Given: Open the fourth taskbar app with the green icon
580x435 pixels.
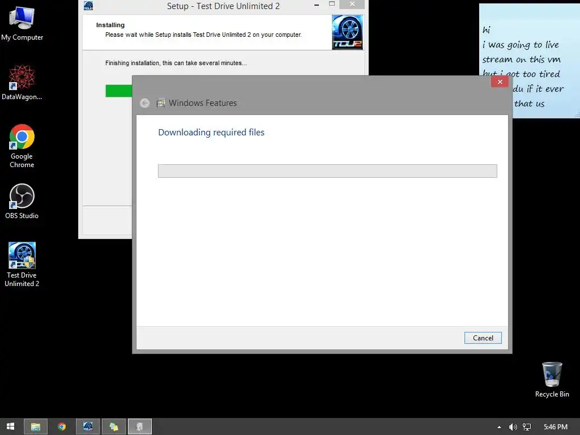Looking at the screenshot, I should click(x=113, y=427).
